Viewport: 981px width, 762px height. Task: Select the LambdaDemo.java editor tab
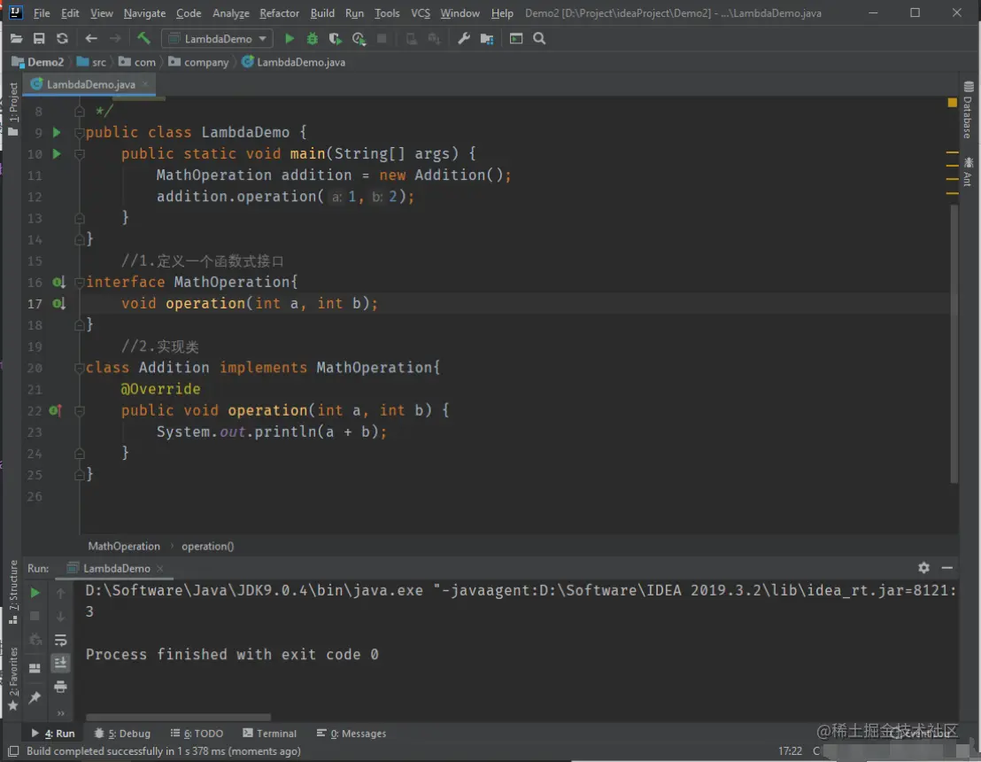(90, 84)
